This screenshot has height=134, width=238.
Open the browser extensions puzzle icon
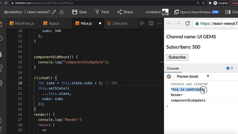[x=210, y=3]
